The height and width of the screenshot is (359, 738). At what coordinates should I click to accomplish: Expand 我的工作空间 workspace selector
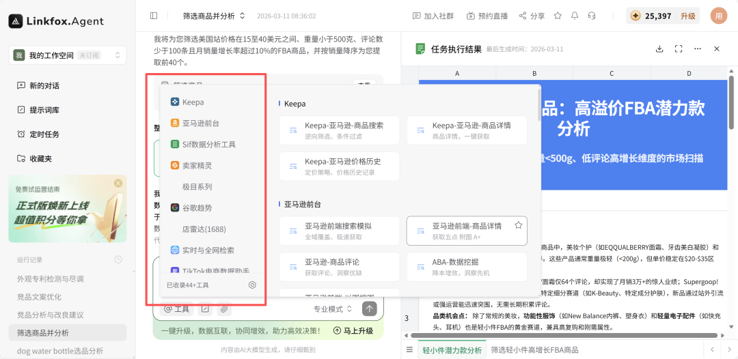point(67,55)
